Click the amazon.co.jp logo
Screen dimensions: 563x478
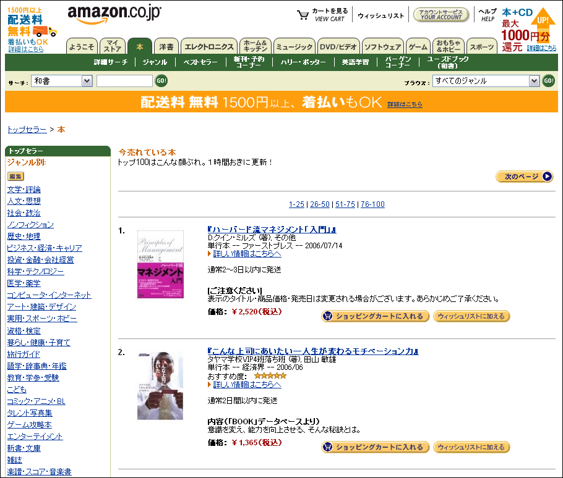[x=114, y=14]
